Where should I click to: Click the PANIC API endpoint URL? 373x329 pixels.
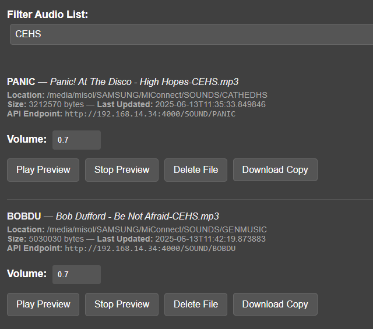click(150, 114)
